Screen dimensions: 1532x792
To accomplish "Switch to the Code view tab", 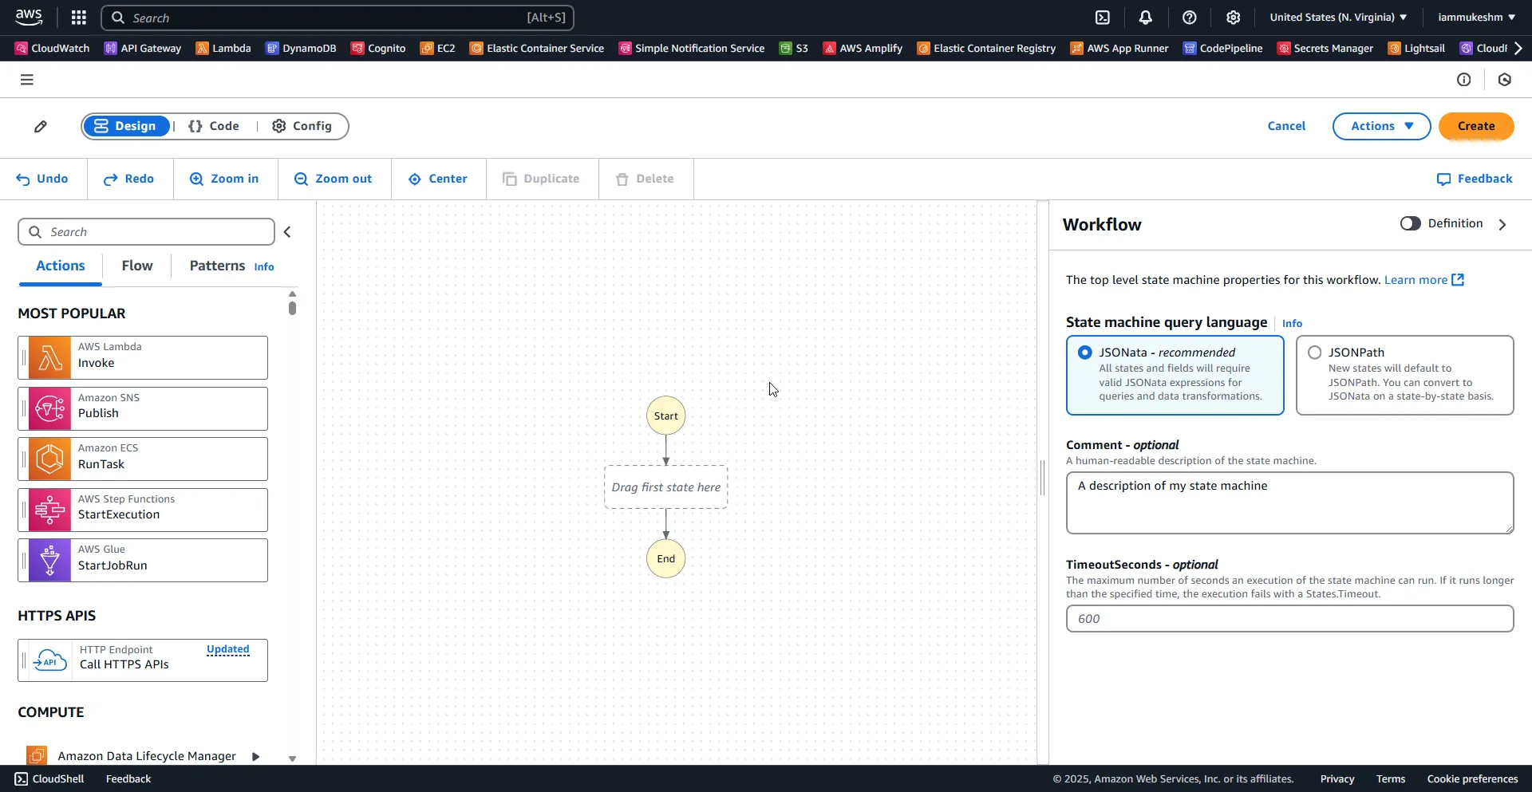I will (214, 127).
